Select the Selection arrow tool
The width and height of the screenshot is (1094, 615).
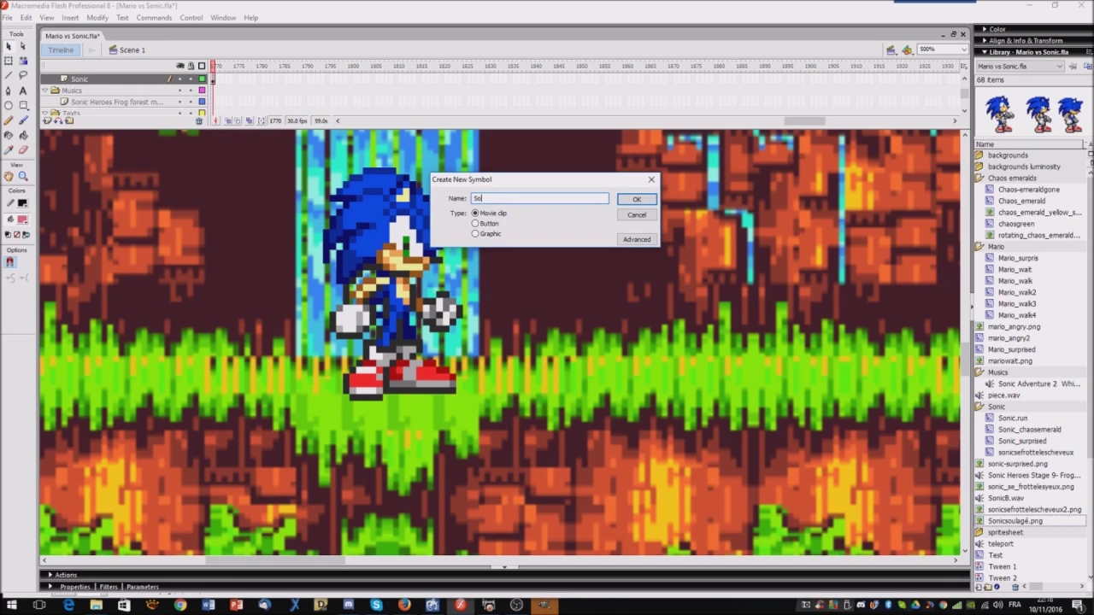tap(9, 46)
